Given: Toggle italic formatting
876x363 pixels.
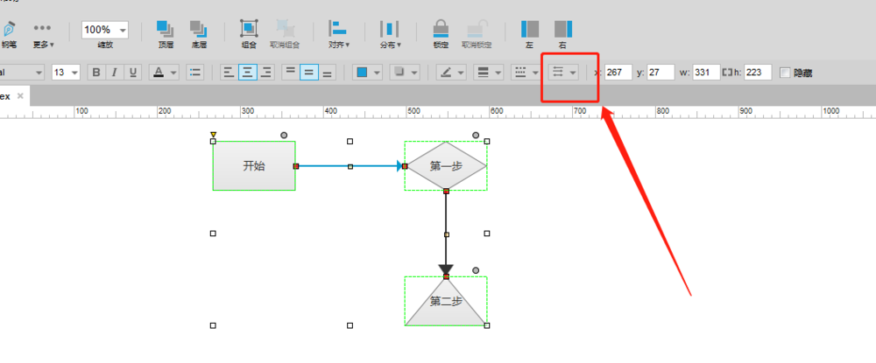Looking at the screenshot, I should [115, 73].
